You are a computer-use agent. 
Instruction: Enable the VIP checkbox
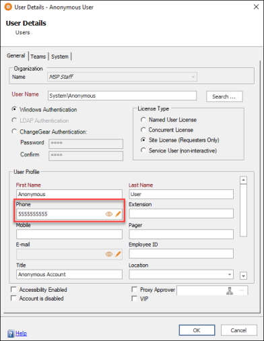pos(135,299)
